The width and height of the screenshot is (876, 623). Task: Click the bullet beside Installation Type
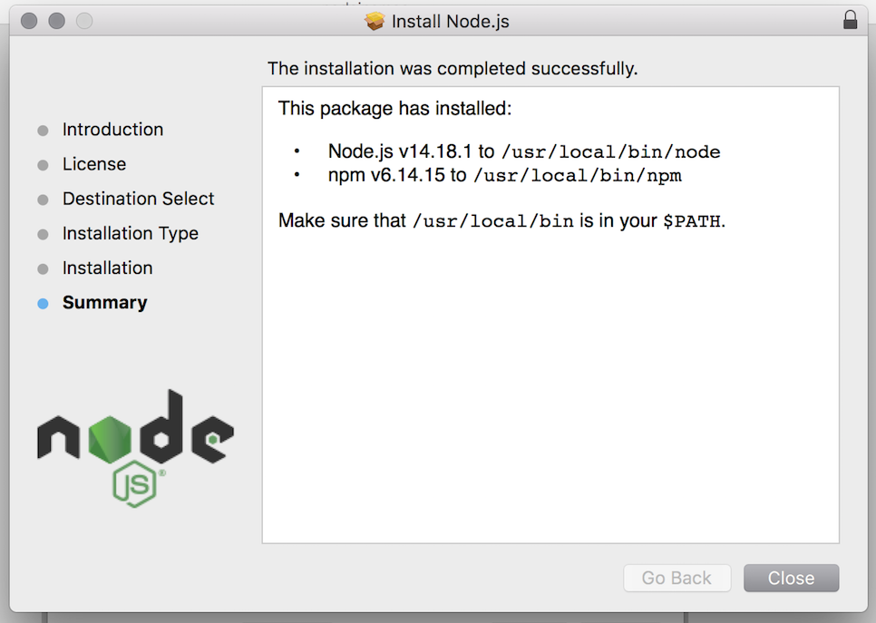tap(43, 234)
